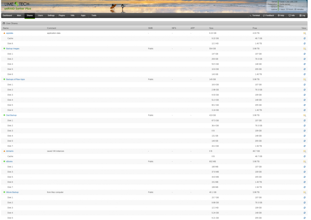
Task: Switch to the Users tab
Action: 40,16
